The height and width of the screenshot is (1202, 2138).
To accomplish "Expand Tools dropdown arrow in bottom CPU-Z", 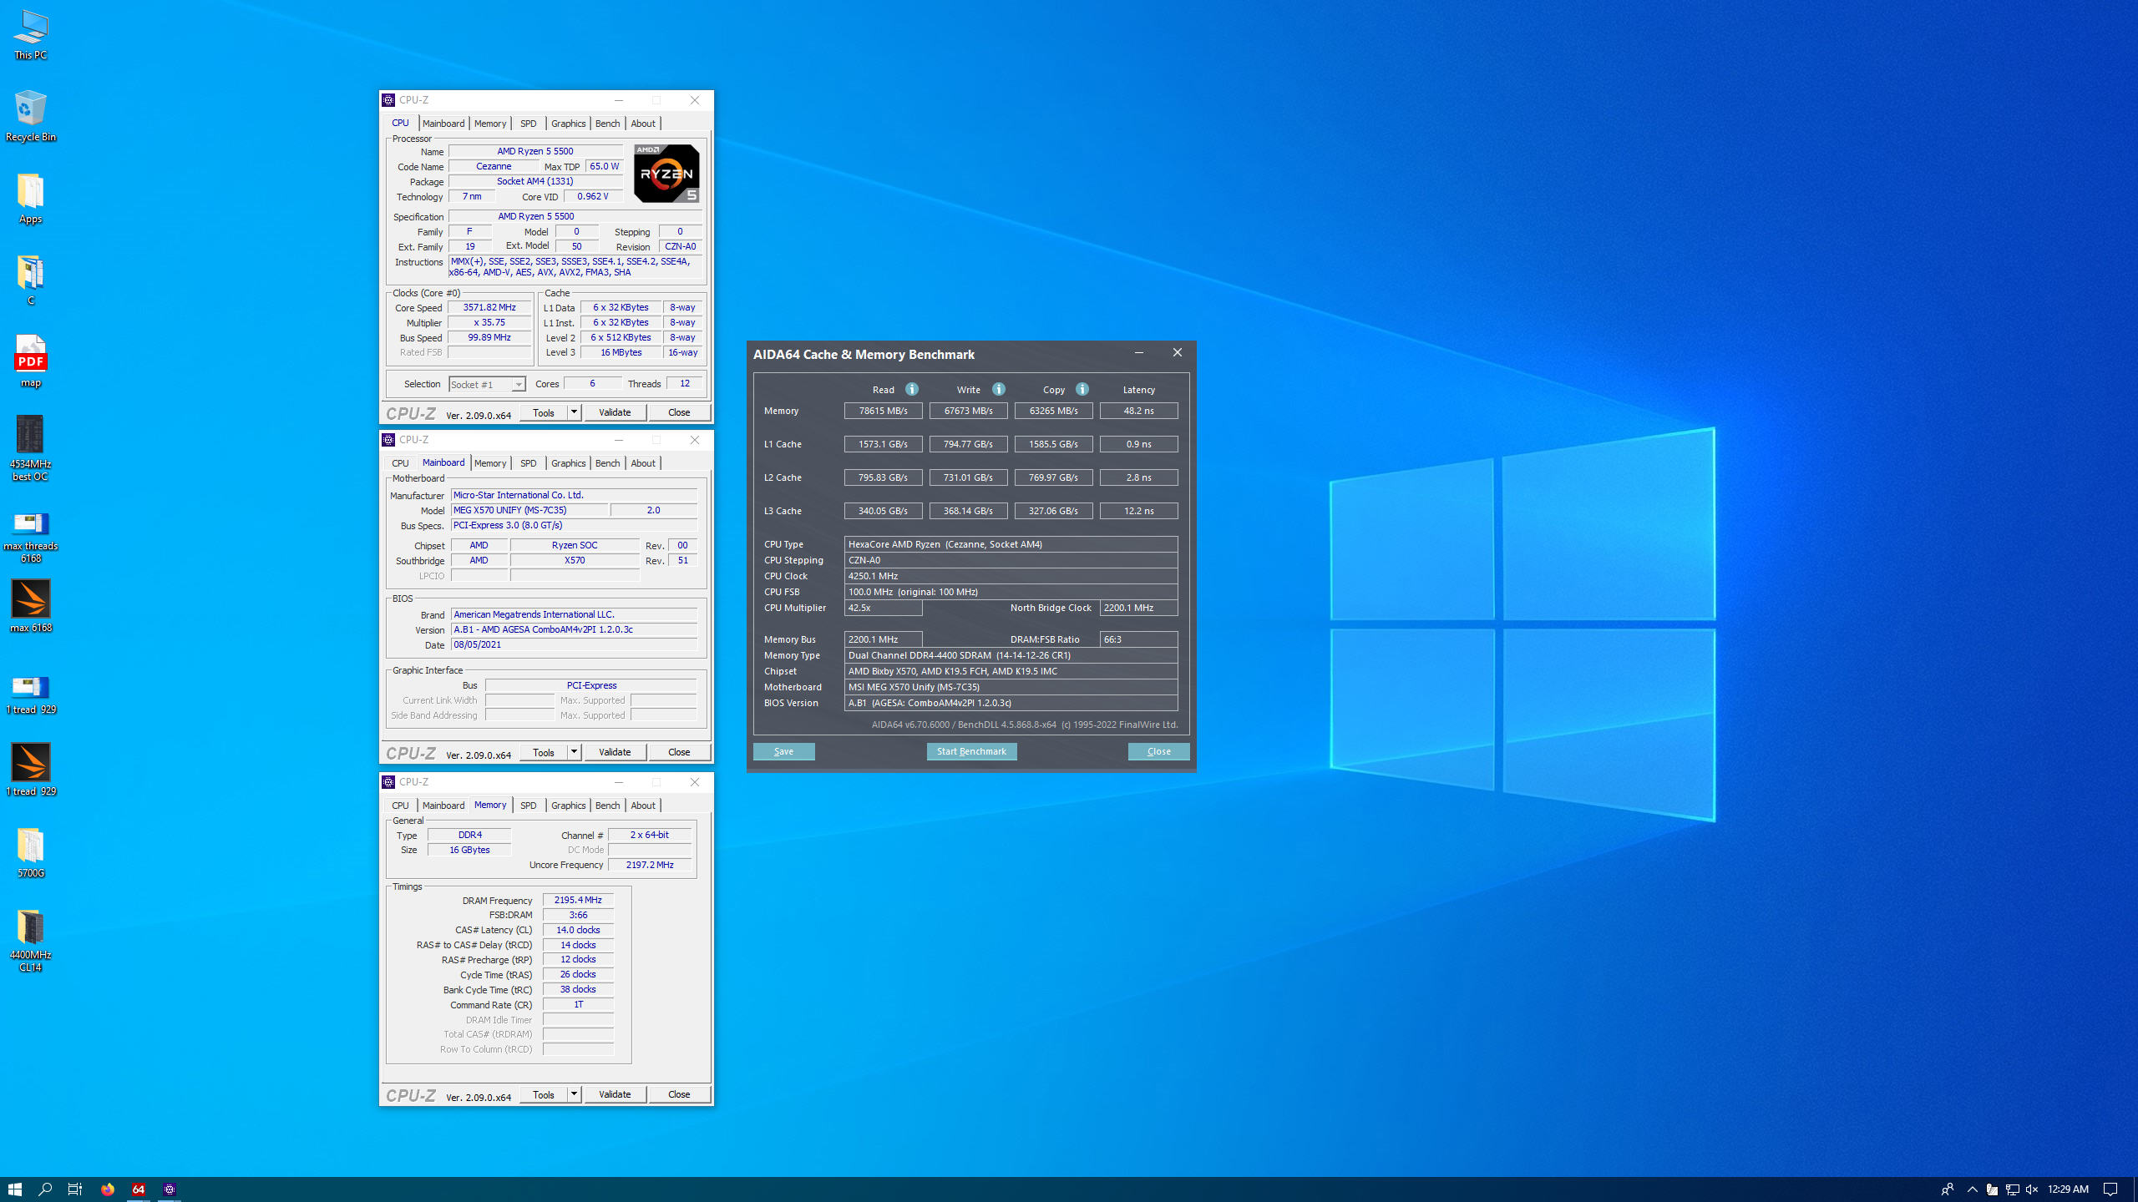I will tap(574, 1094).
